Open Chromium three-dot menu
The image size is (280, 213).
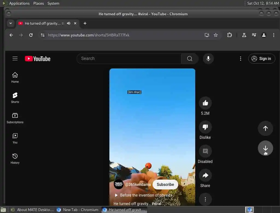tap(273, 35)
